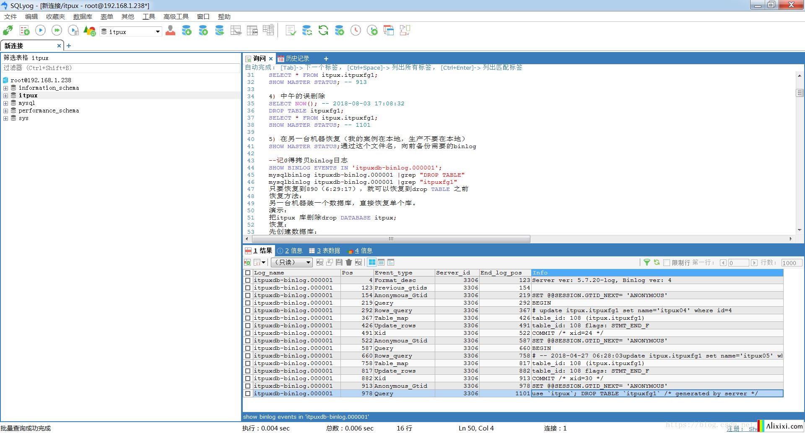Close the 新连接 connection tab
The image size is (805, 433).
[59, 46]
